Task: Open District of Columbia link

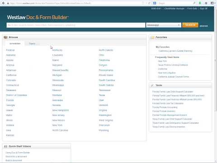Action: click(16, 95)
